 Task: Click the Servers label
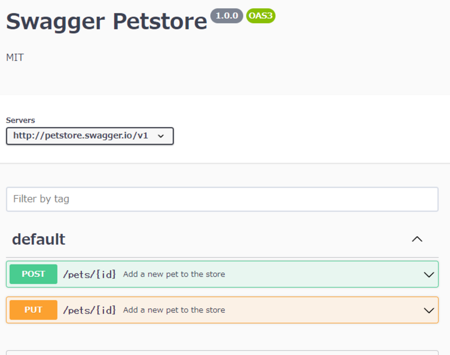coord(20,120)
